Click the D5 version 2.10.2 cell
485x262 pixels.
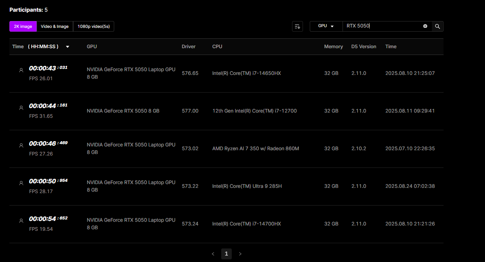click(x=359, y=149)
